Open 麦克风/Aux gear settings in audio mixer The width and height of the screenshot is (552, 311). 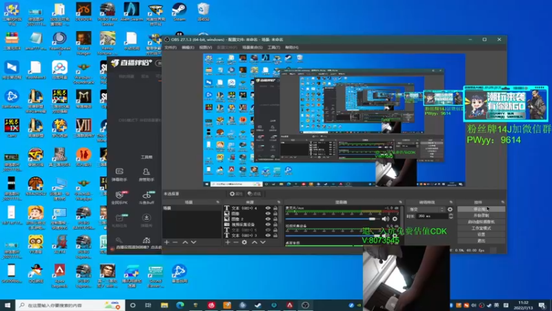tap(395, 219)
